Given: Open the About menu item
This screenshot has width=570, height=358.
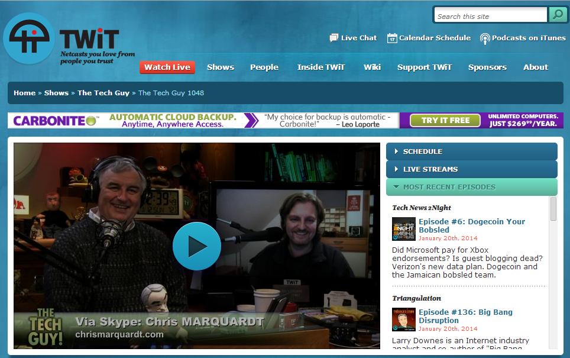Looking at the screenshot, I should click(536, 67).
